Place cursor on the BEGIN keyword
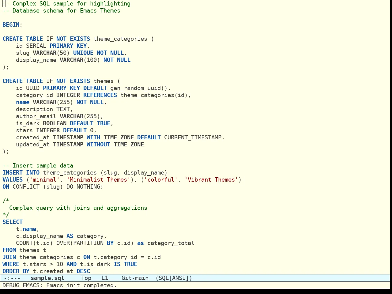Screen dimensions: 392x294 [11, 25]
